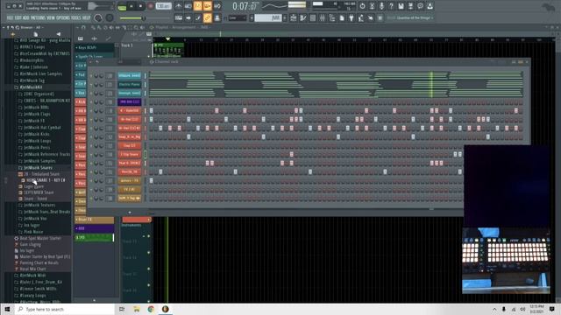Click the microphone recording icon in toolbar

point(381,6)
